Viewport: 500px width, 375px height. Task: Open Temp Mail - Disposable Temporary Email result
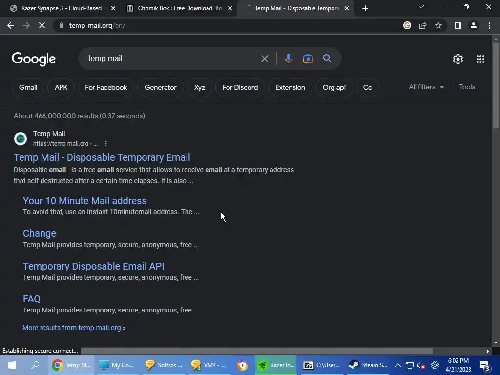(x=102, y=157)
